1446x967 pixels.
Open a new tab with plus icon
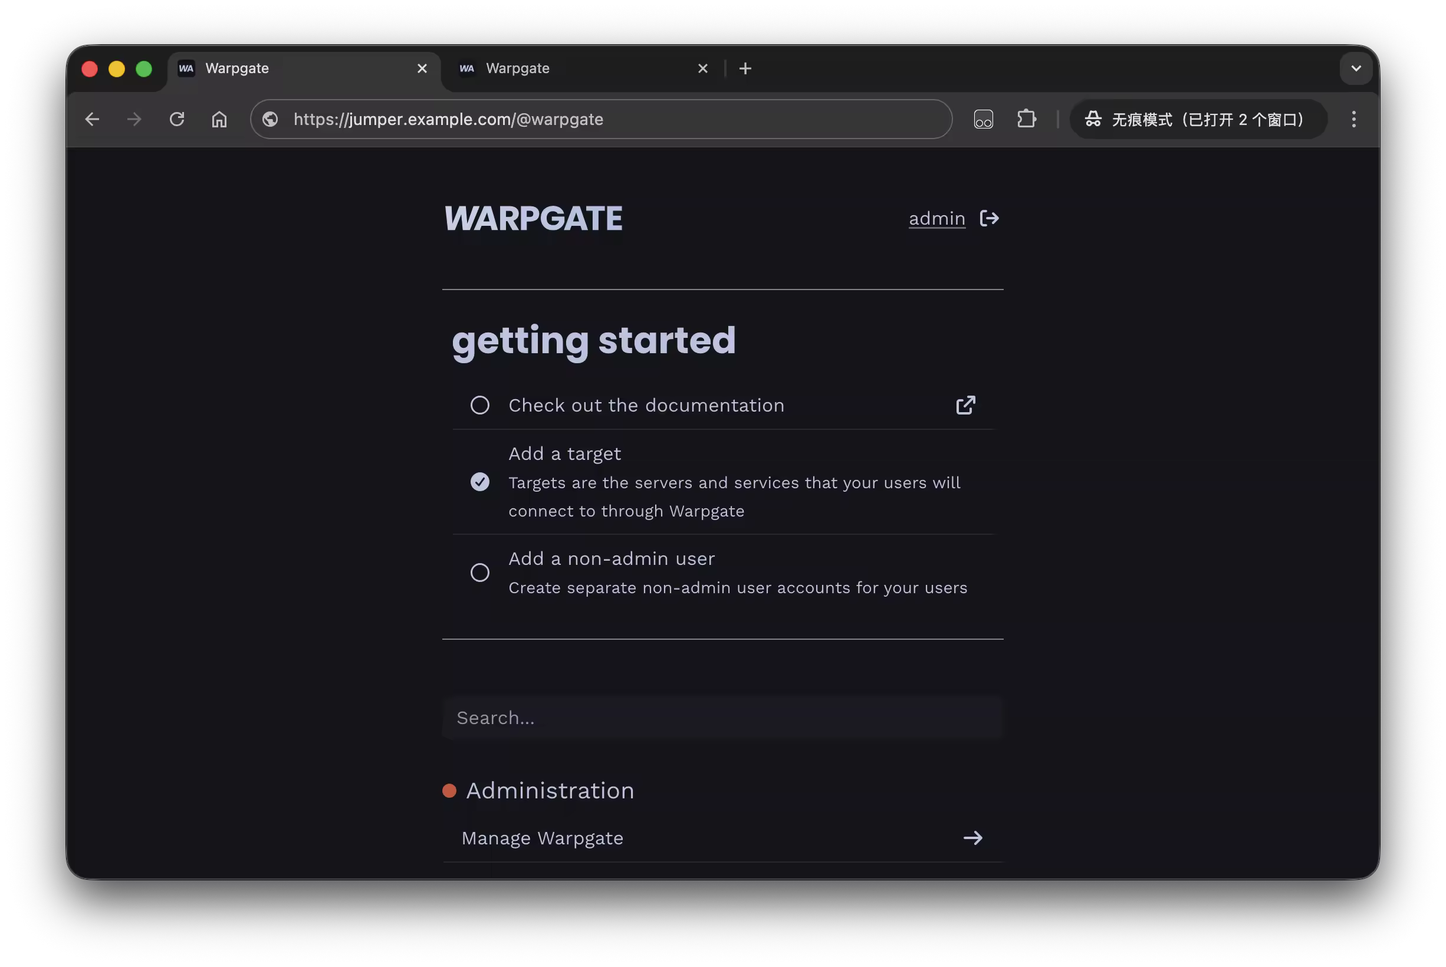(745, 68)
